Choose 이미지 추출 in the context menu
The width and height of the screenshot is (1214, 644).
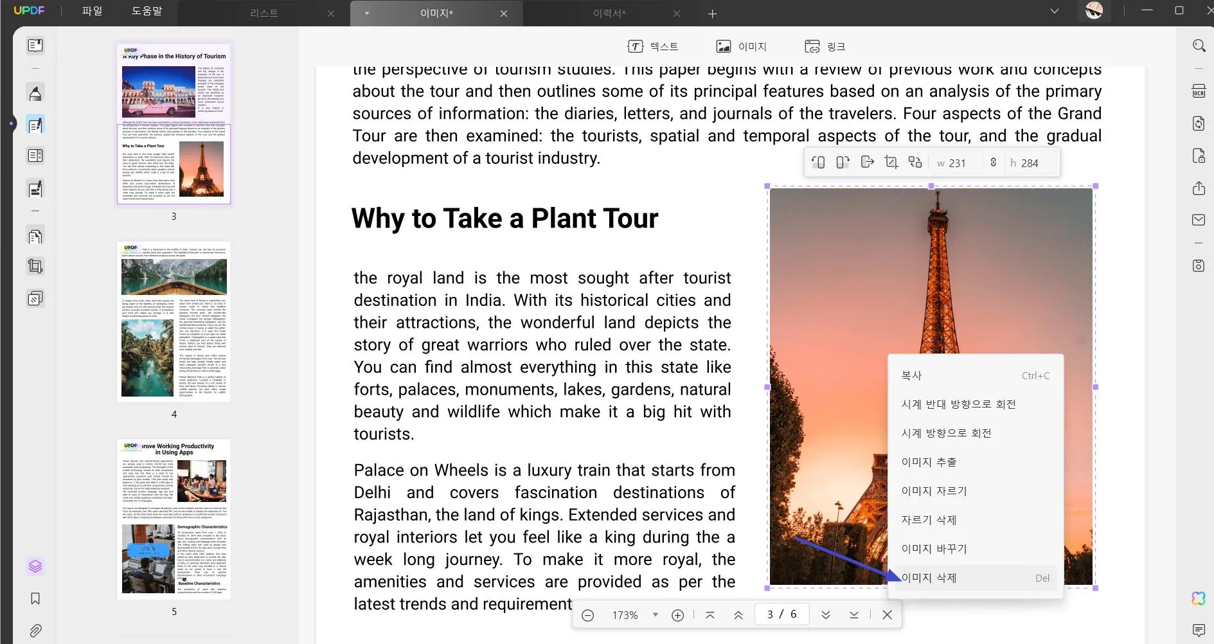pos(975,462)
